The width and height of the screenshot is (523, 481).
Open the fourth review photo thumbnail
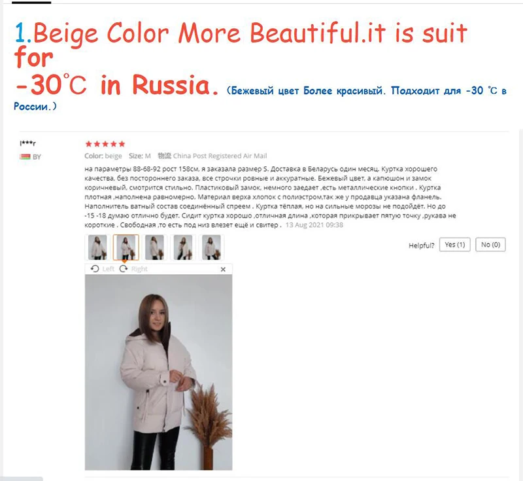[x=183, y=247]
